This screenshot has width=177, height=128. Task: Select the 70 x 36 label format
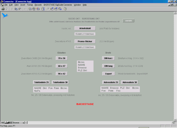coord(62,58)
